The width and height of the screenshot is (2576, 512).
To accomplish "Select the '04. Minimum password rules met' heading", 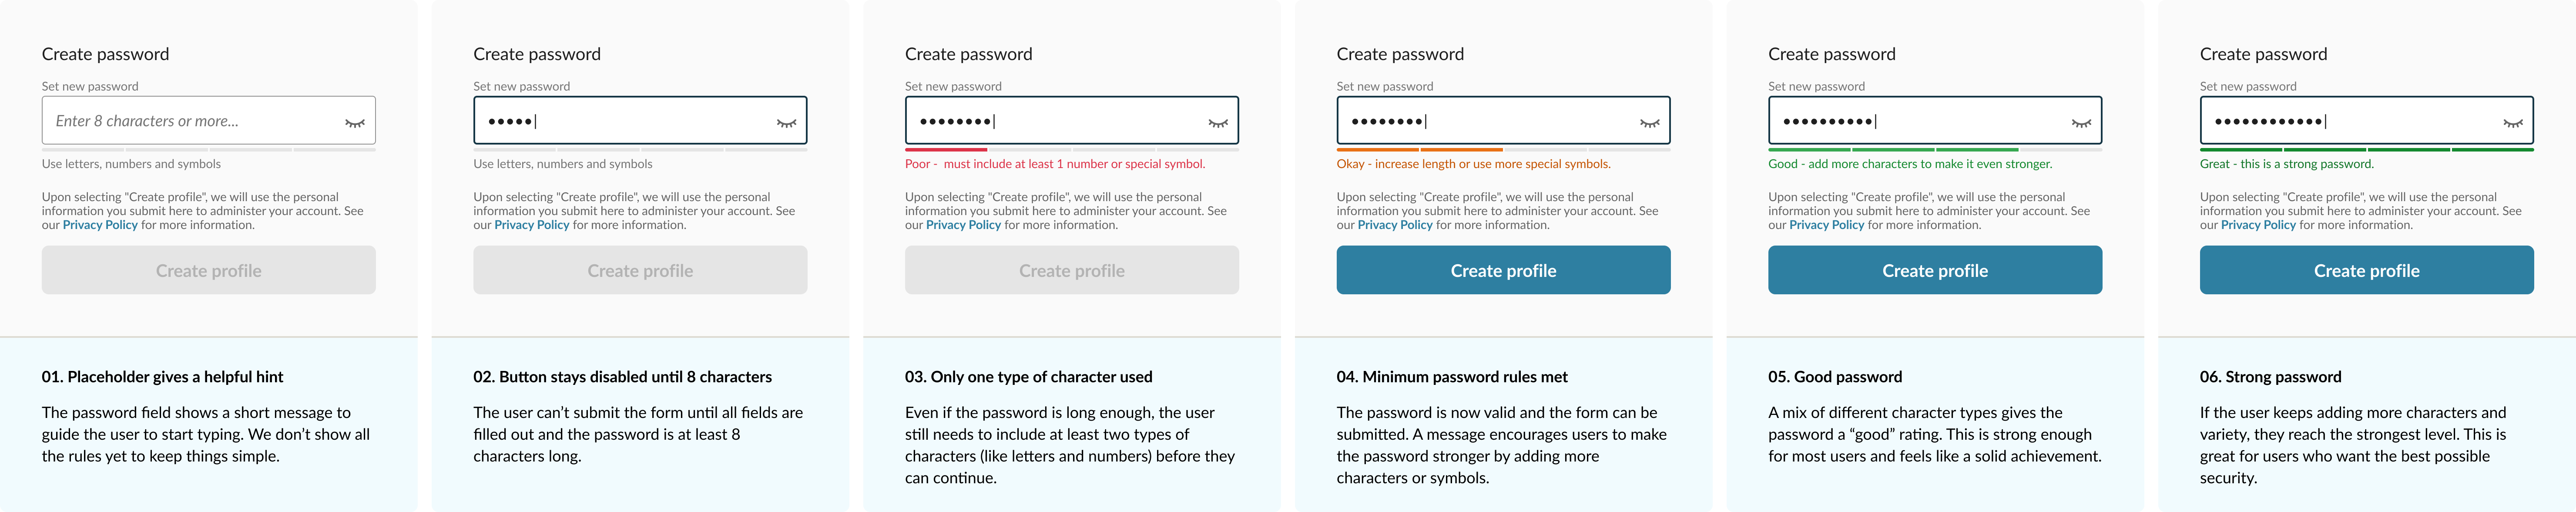I will (x=1452, y=377).
